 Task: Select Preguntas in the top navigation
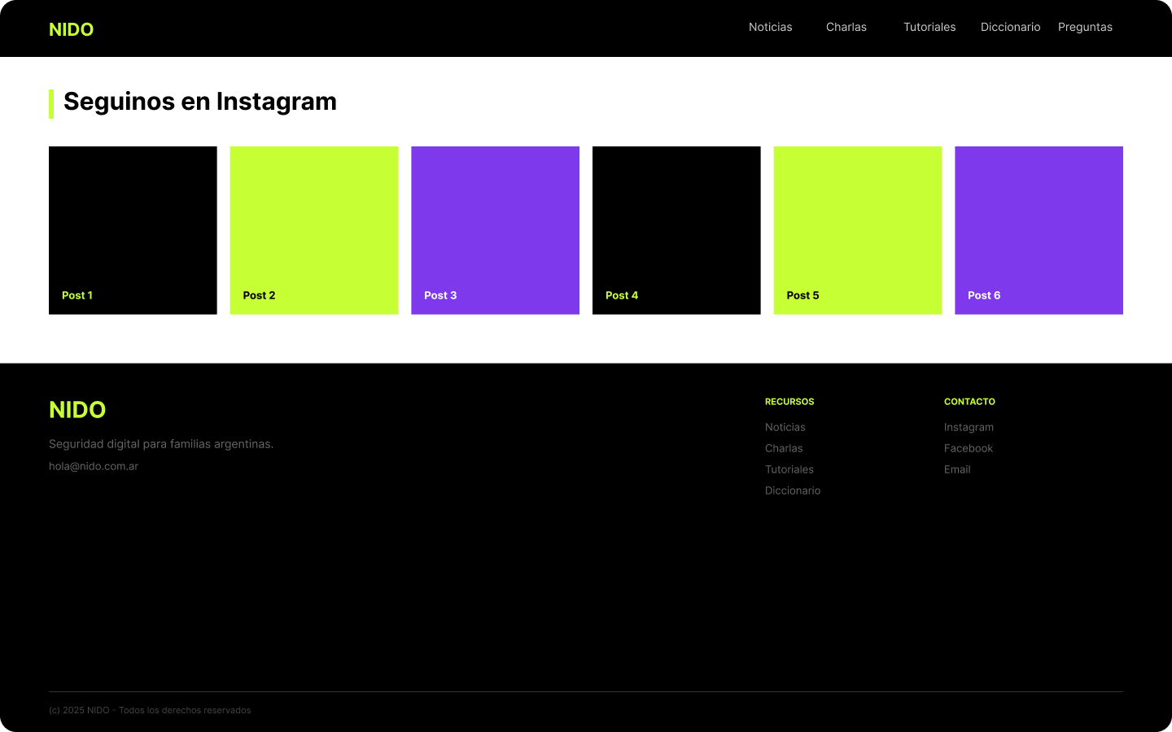point(1085,27)
